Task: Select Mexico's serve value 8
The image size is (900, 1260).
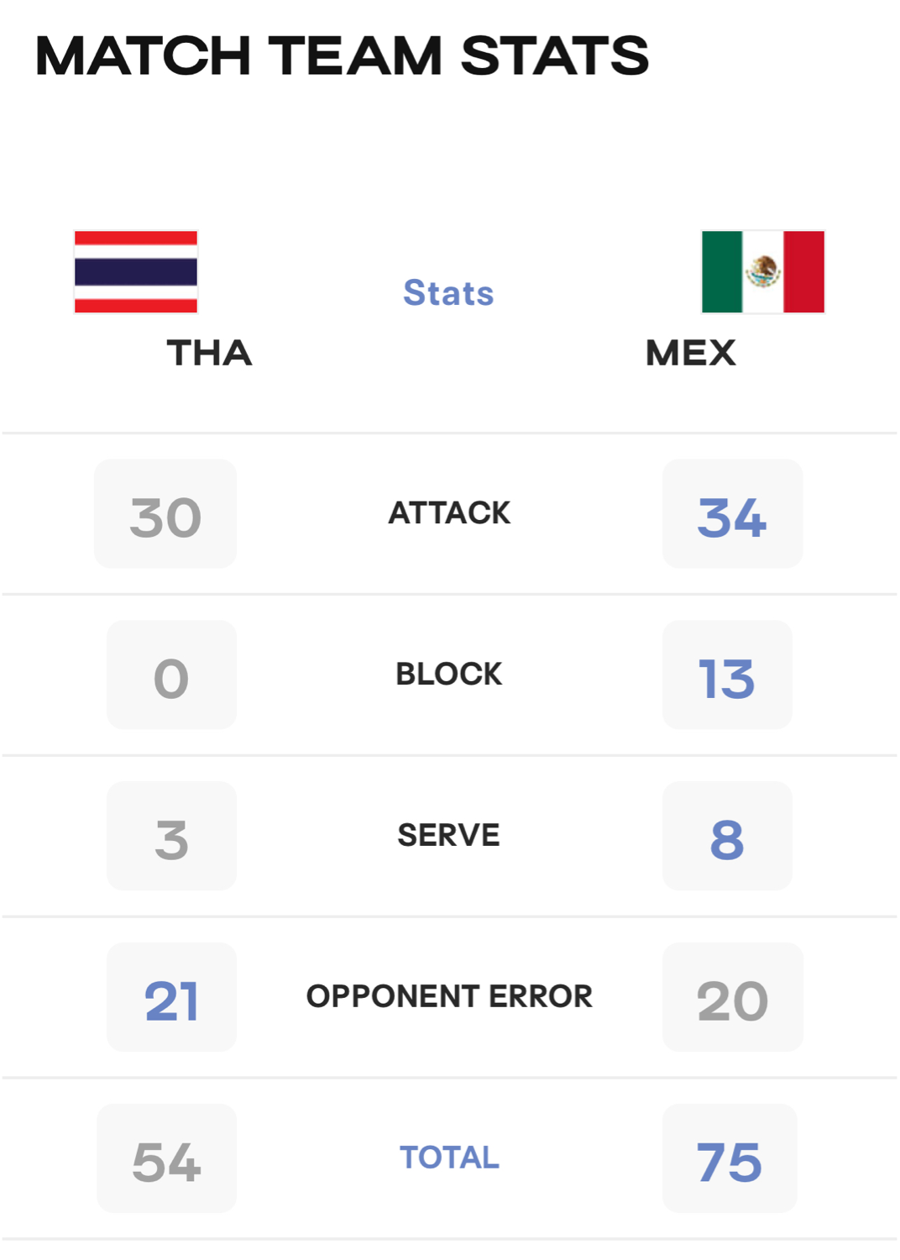Action: coord(727,836)
